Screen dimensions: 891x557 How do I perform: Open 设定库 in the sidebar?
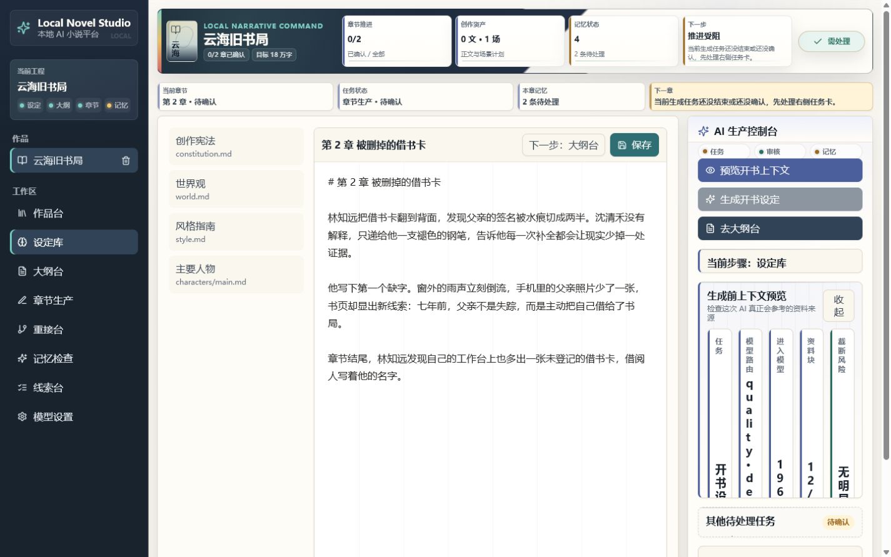(x=74, y=242)
